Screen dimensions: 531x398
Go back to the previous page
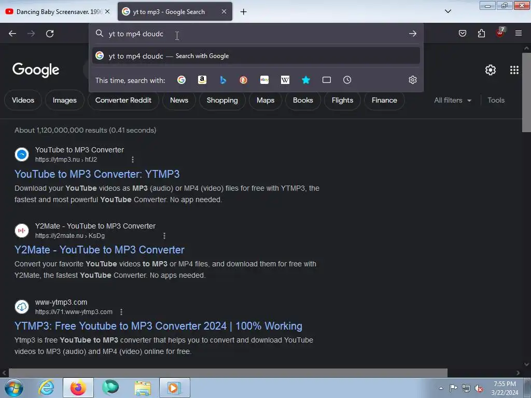[12, 34]
